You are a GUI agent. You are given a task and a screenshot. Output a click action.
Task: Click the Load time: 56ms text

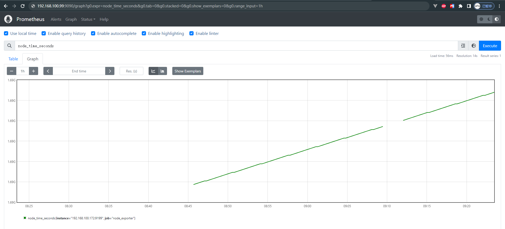coord(442,56)
